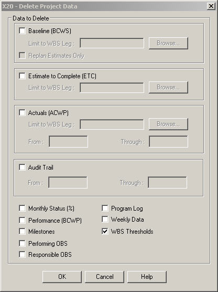
Task: Click Browse button in Actuals section
Action: coord(168,124)
